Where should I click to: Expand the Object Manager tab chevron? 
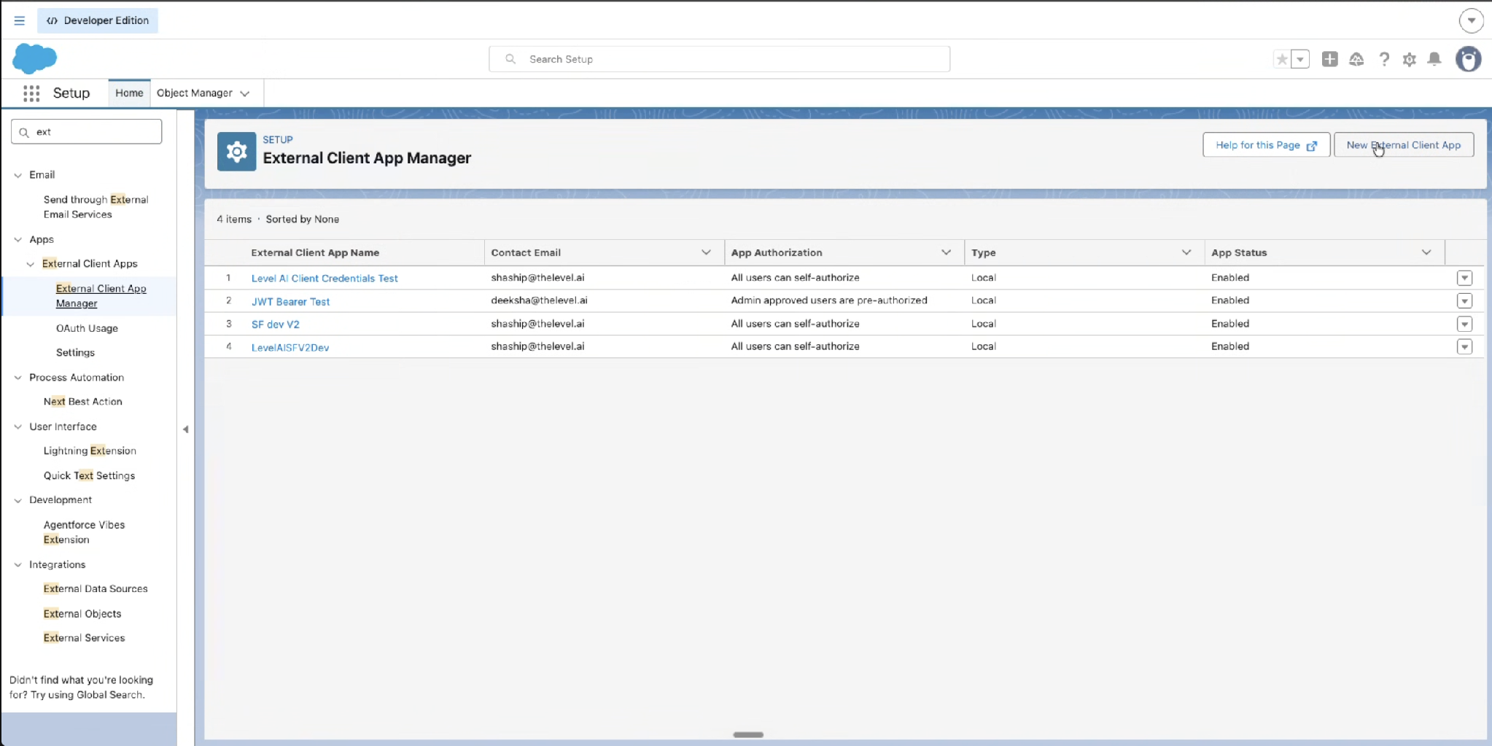[x=245, y=93]
